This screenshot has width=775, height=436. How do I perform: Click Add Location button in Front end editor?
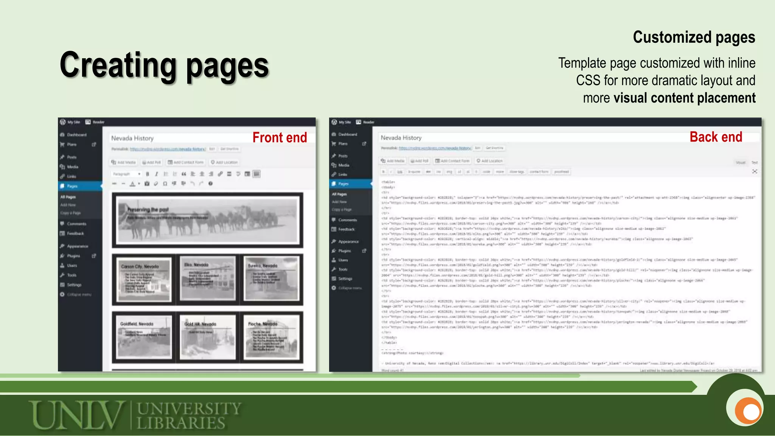224,162
